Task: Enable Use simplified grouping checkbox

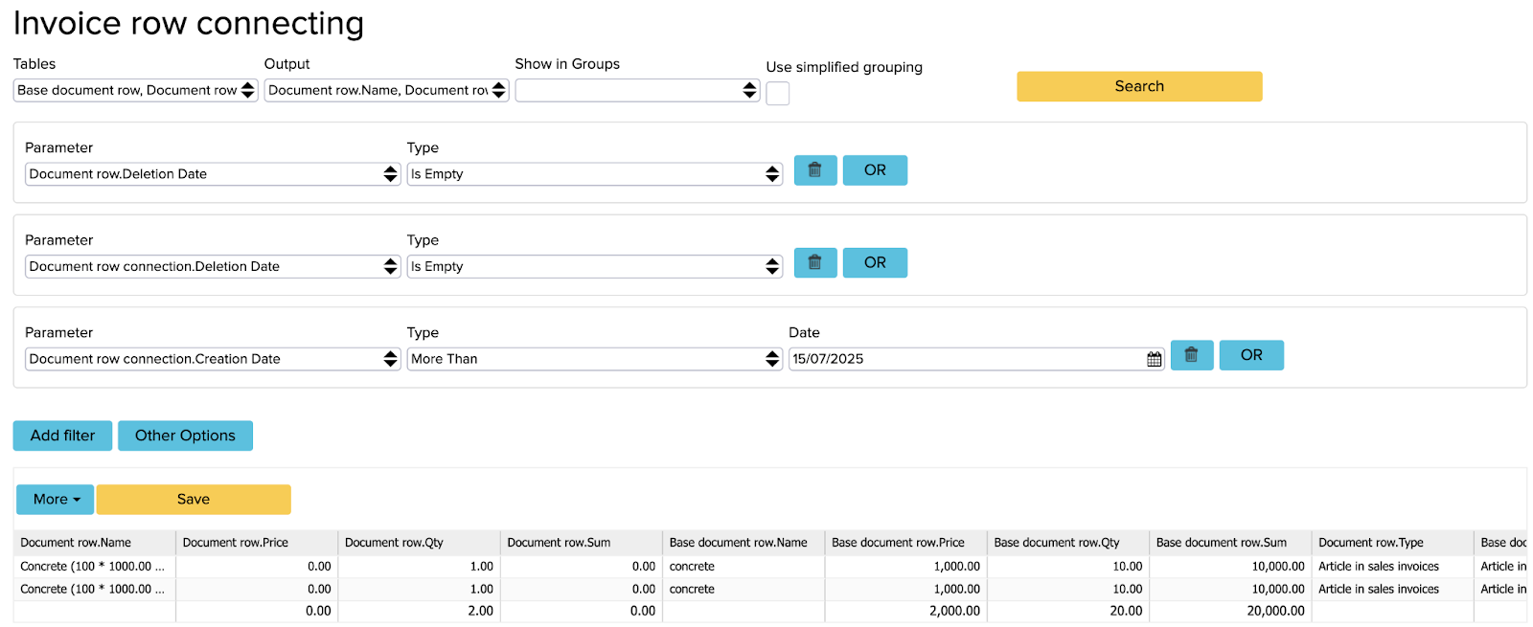Action: click(x=777, y=94)
